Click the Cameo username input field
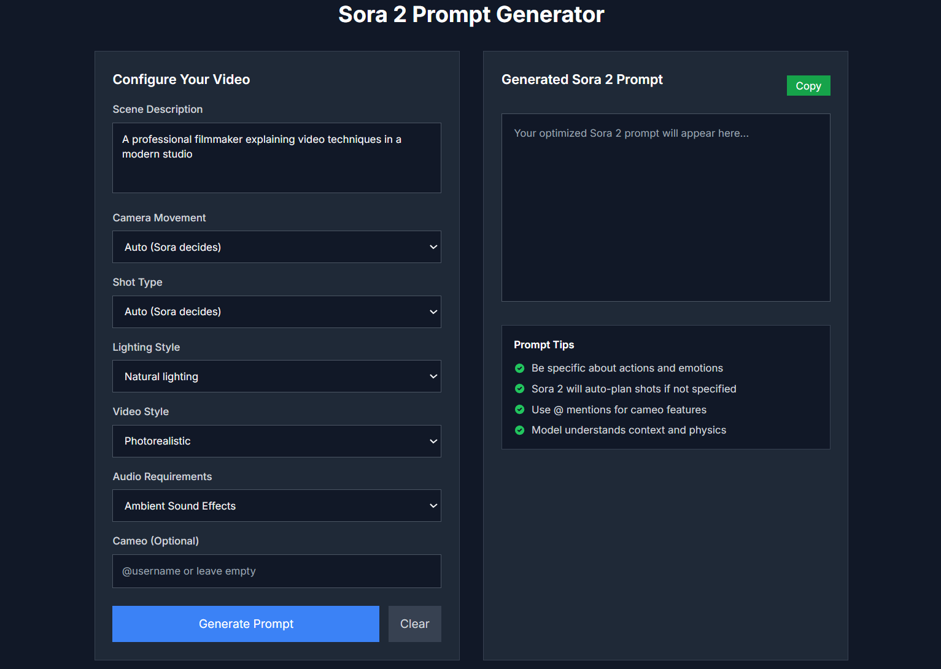This screenshot has width=941, height=669. 276,572
